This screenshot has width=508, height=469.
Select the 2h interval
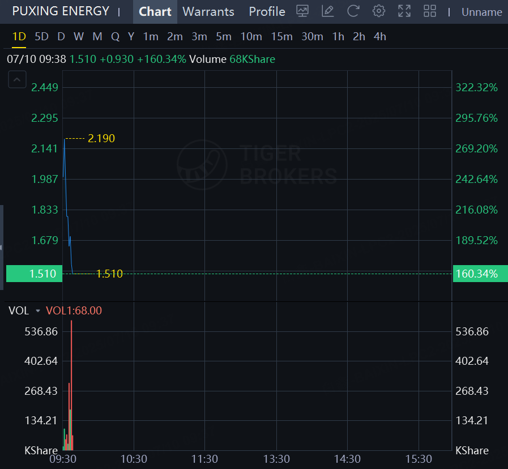pos(359,37)
